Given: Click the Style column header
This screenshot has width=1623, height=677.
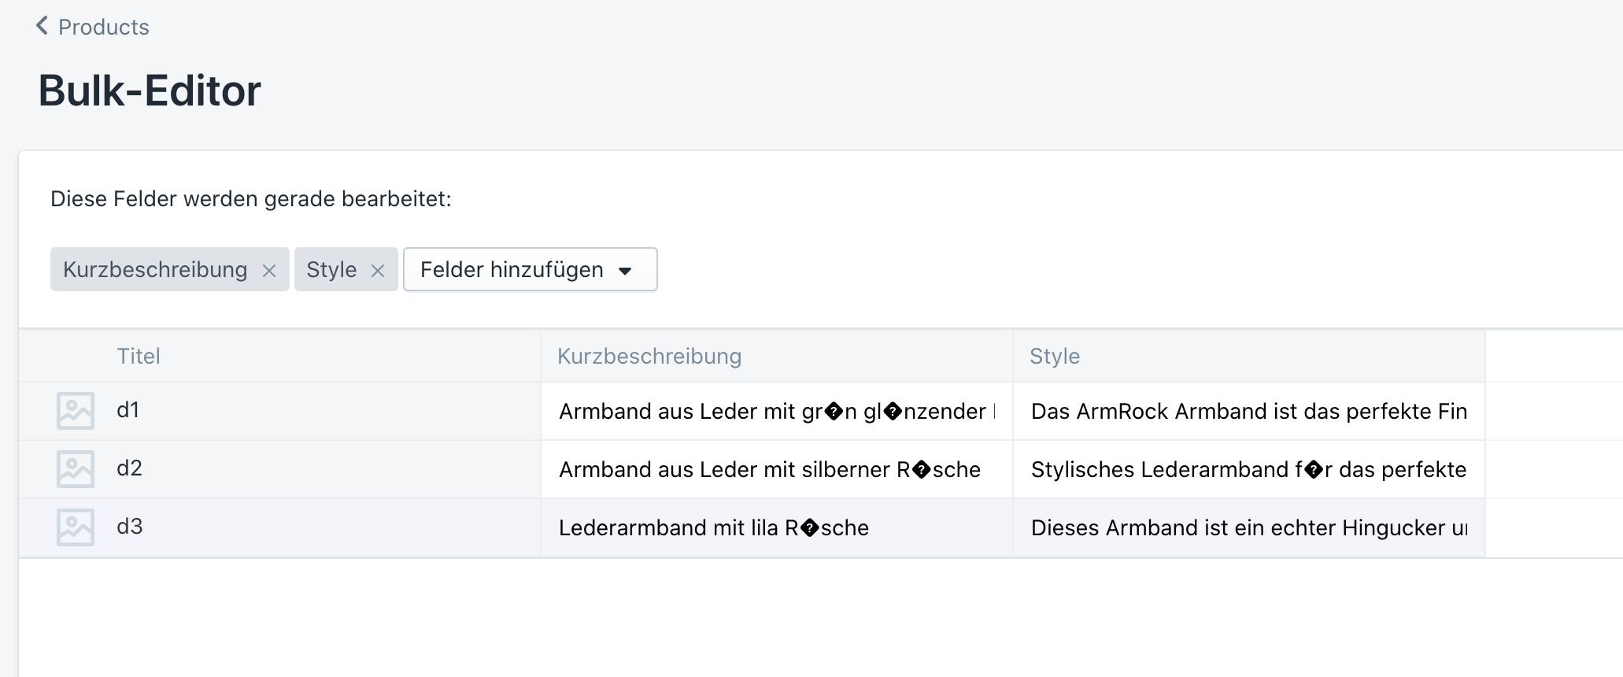Looking at the screenshot, I should (x=1055, y=357).
